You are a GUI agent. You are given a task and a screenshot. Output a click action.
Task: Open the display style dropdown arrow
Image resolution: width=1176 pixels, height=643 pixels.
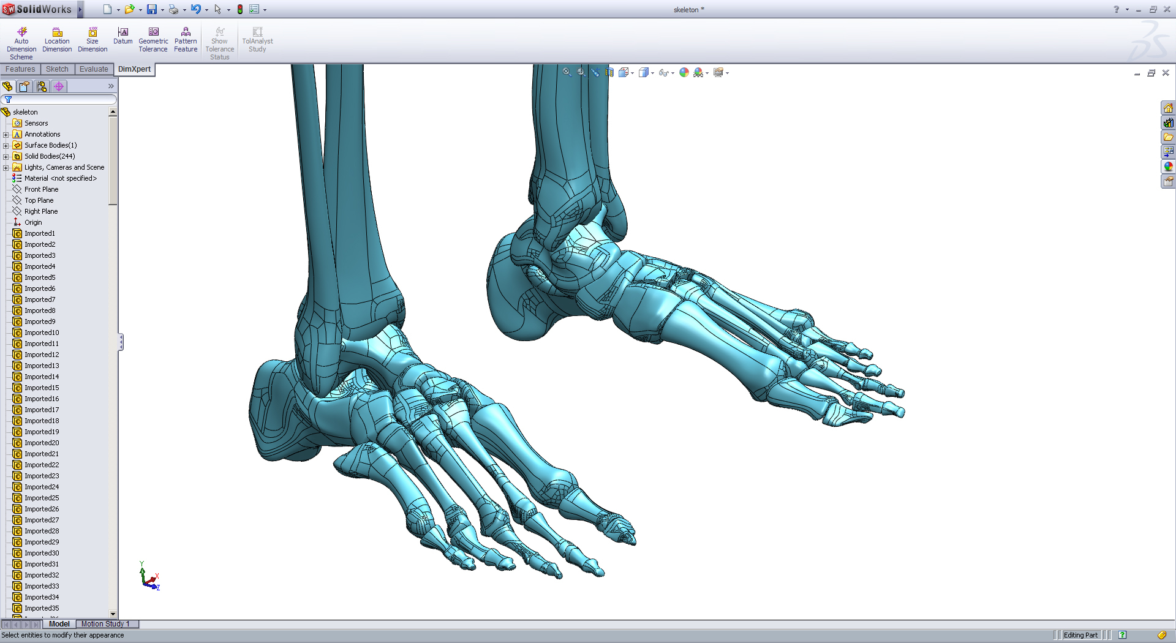pos(652,72)
